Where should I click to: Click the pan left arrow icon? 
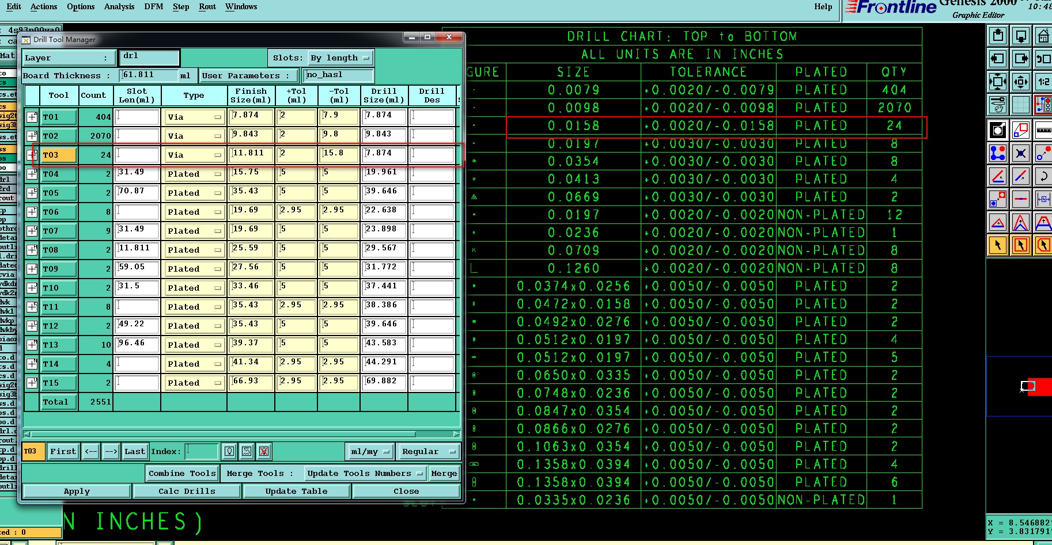tap(998, 59)
